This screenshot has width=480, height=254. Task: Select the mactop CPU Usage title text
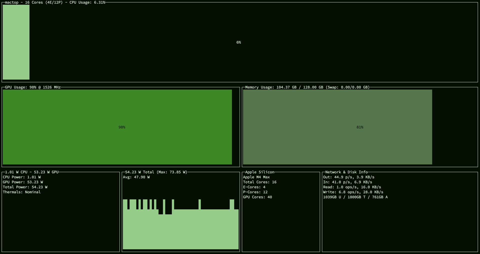click(55, 2)
